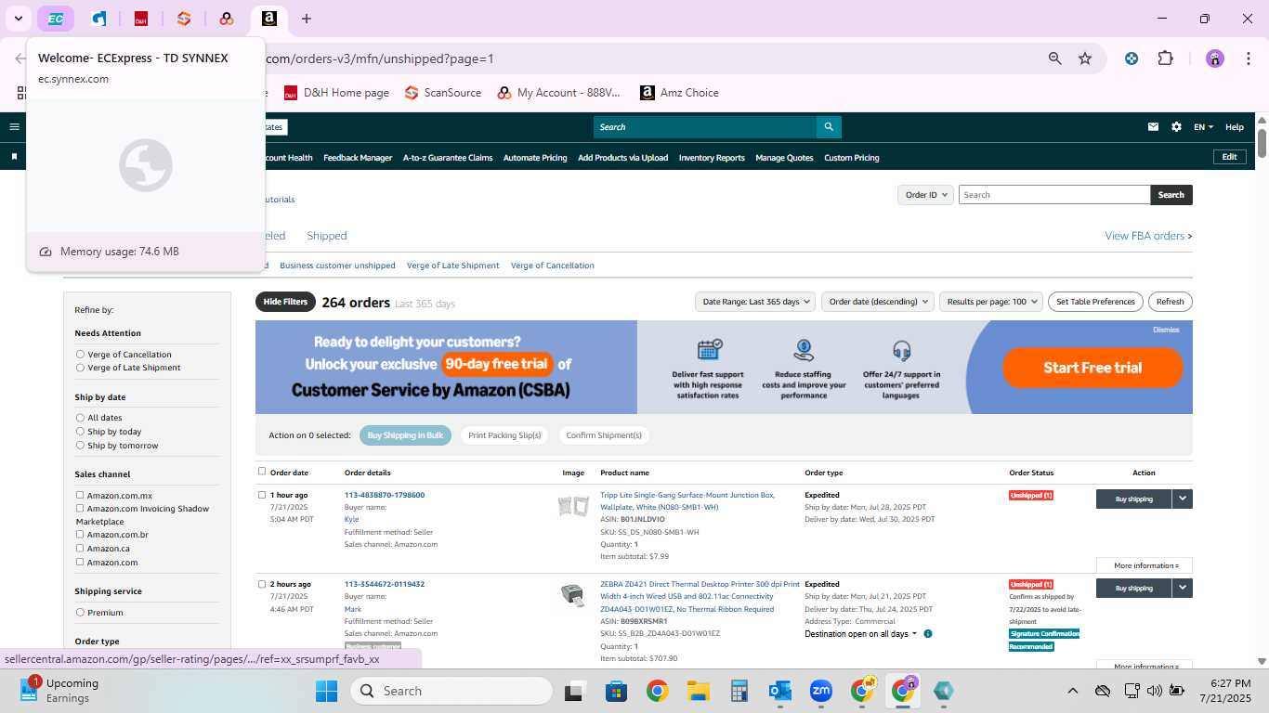
Task: Check the Amazon.com.mx sales channel box
Action: point(80,495)
